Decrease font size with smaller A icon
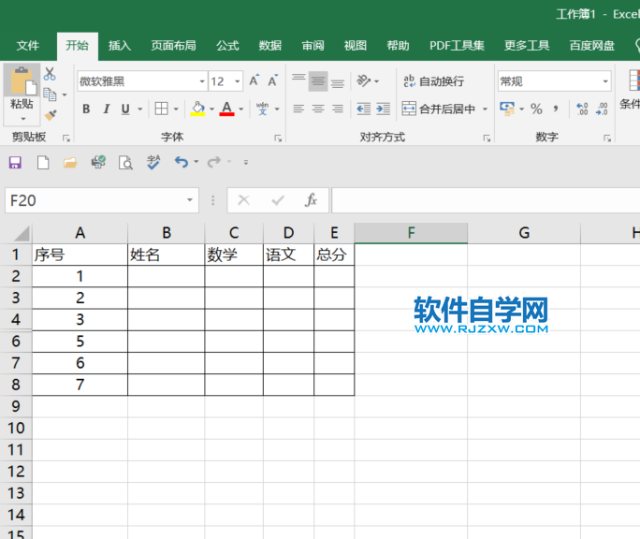The width and height of the screenshot is (640, 539). (x=272, y=80)
